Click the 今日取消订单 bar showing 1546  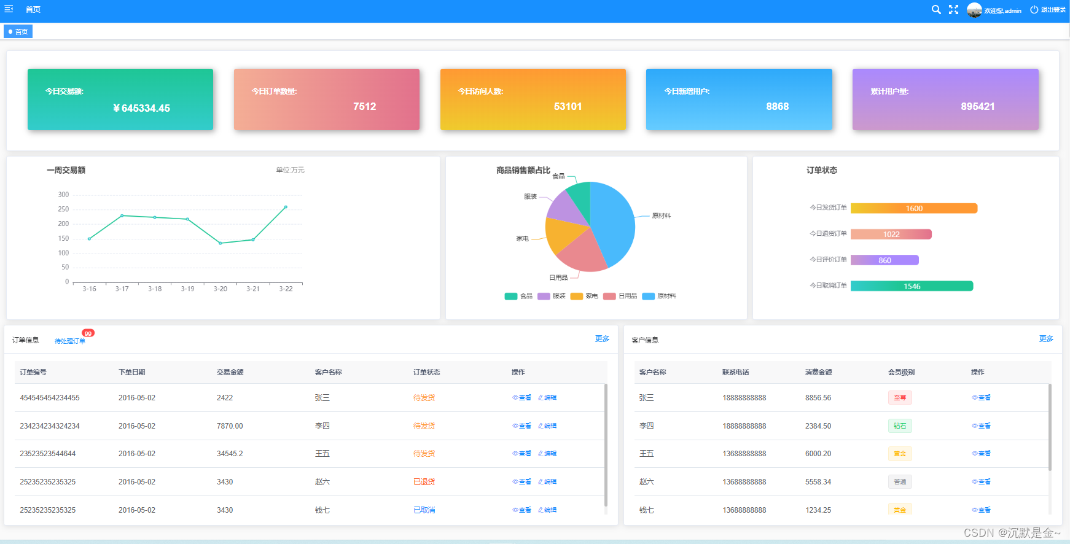coord(912,286)
